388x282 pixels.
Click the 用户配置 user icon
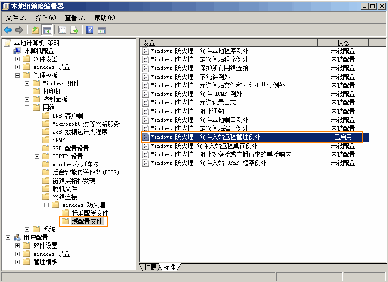pyautogui.click(x=17, y=237)
